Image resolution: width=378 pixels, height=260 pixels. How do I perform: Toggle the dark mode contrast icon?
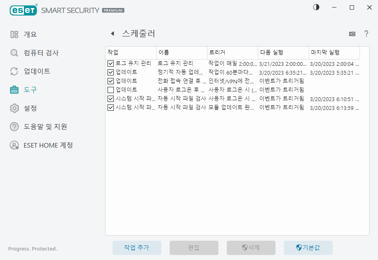coord(315,7)
